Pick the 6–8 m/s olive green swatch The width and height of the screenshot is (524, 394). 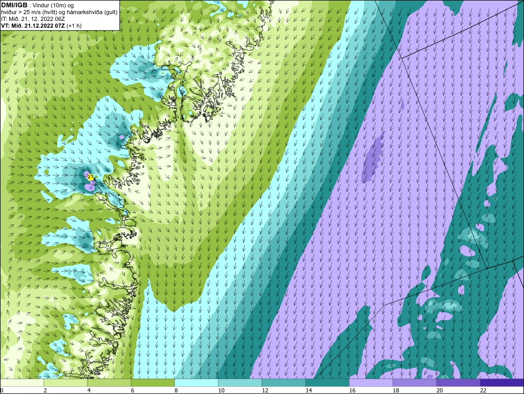tap(152, 382)
